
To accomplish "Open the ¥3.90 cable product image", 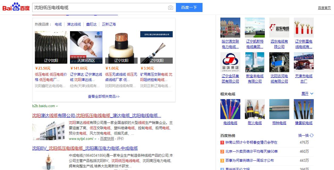I will 156,47.
